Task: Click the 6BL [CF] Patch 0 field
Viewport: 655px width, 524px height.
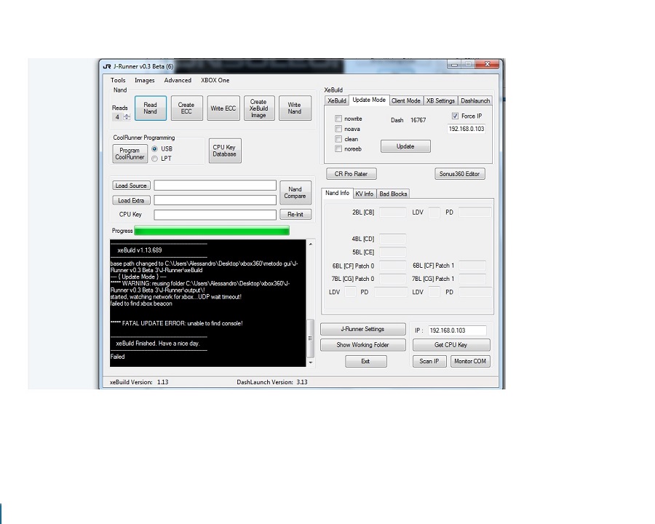Action: point(393,266)
